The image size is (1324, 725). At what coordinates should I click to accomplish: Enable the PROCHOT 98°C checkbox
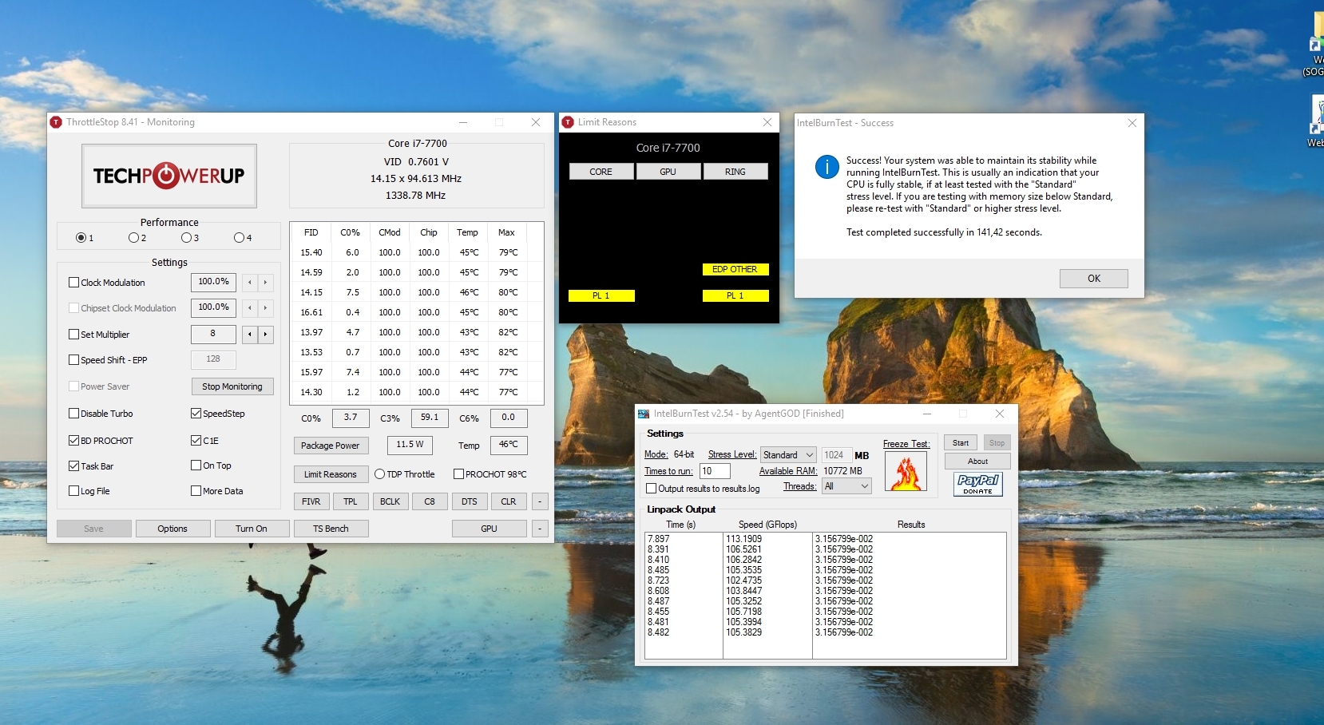coord(459,474)
